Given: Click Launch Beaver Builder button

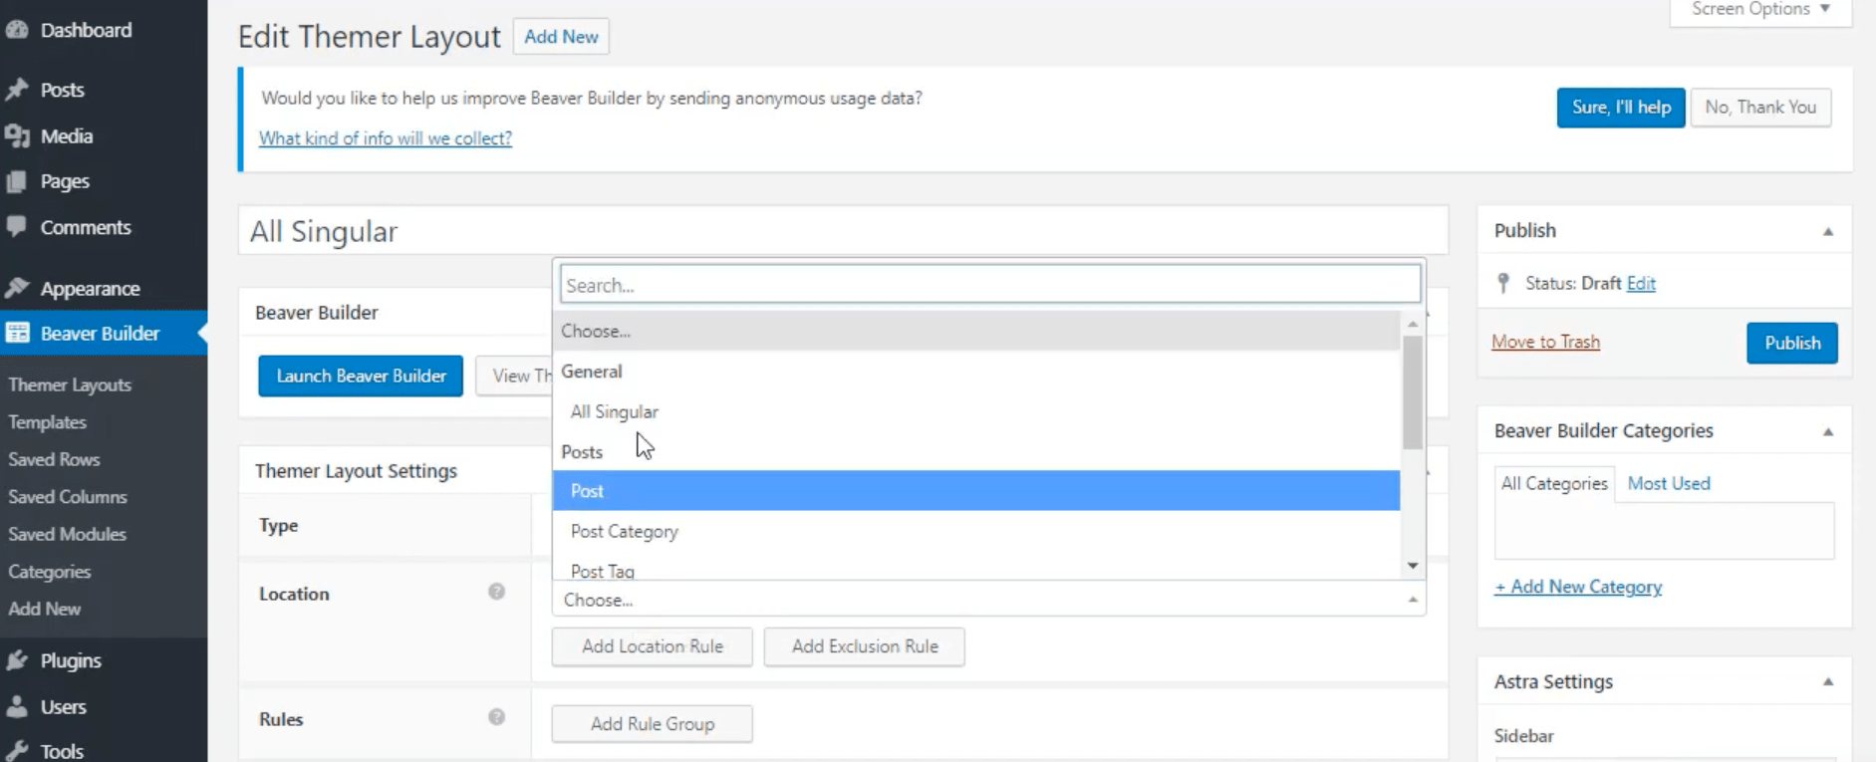Looking at the screenshot, I should [x=361, y=376].
